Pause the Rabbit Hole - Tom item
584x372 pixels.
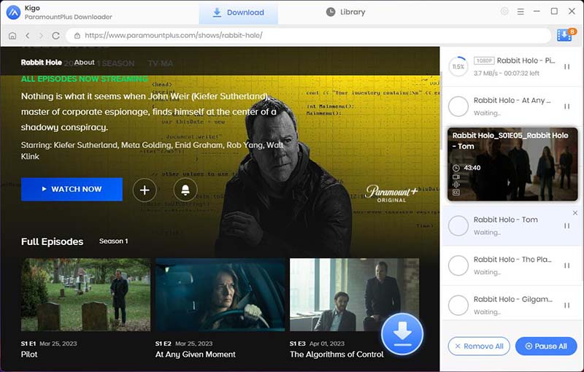coord(567,226)
